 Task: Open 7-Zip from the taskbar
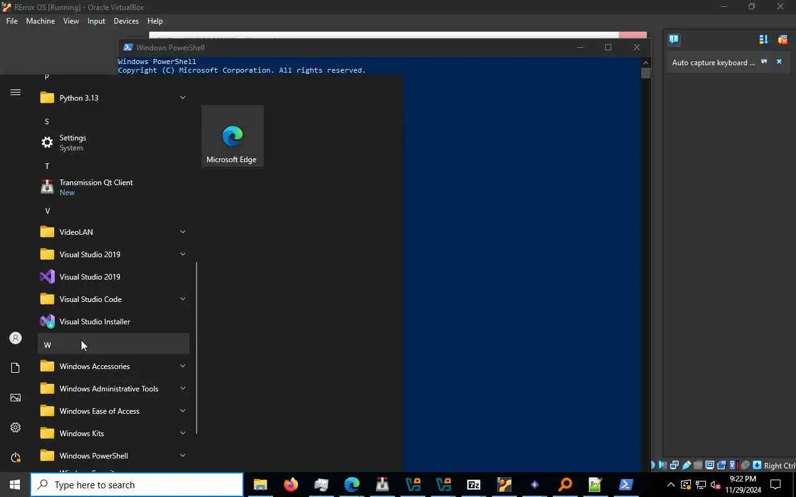tap(474, 485)
